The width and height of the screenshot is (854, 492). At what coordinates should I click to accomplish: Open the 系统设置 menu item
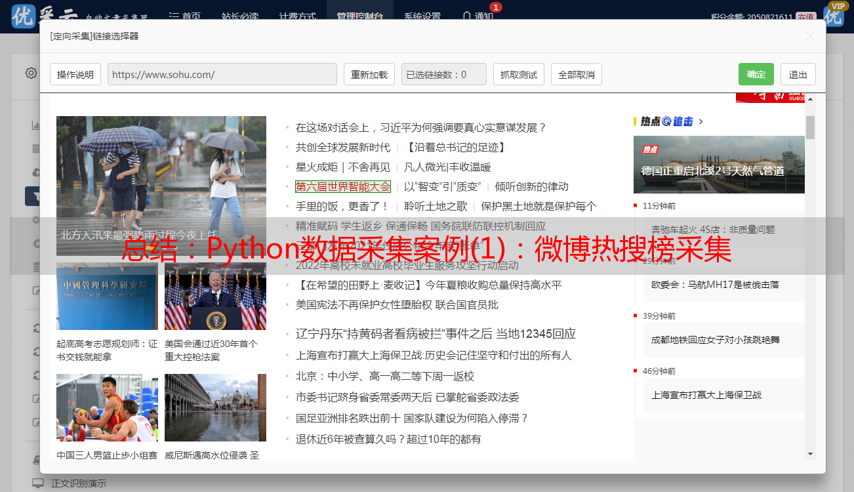pos(422,16)
